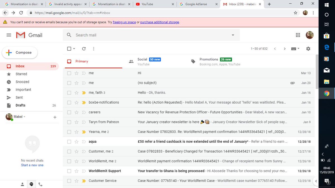This screenshot has width=335, height=188.
Task: Switch to the Primary tab
Action: (x=94, y=62)
